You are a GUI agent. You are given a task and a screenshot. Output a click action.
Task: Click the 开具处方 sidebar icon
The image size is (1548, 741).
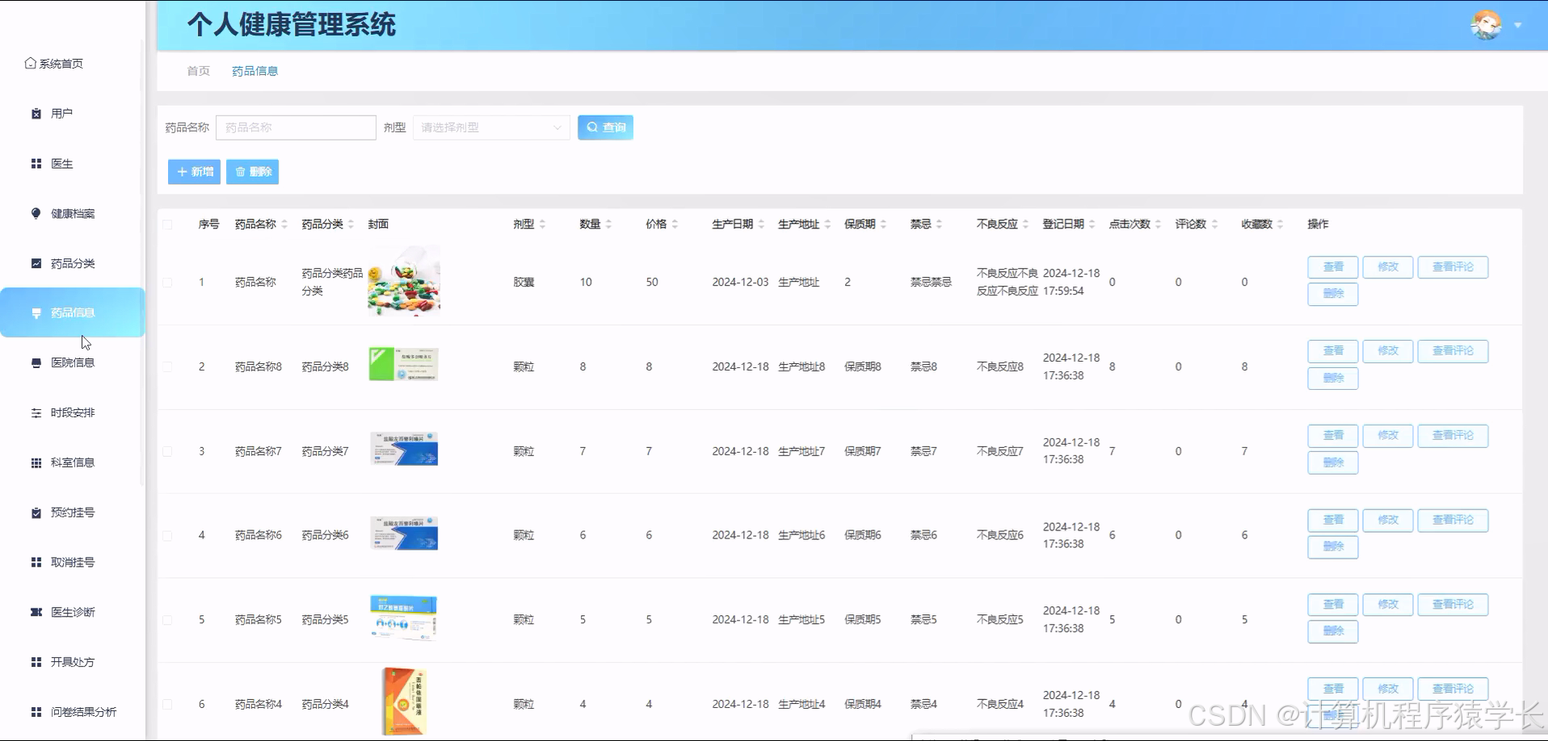coord(36,662)
